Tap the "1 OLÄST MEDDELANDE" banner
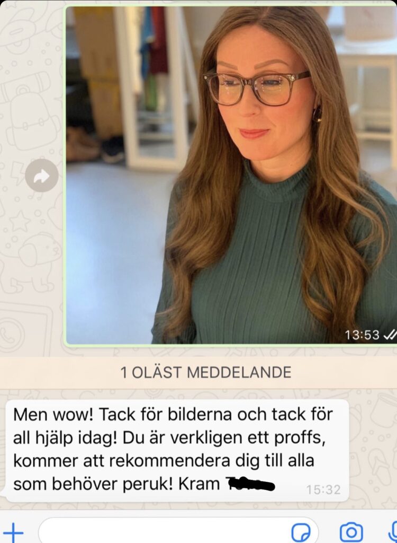This screenshot has width=397, height=543. click(206, 373)
